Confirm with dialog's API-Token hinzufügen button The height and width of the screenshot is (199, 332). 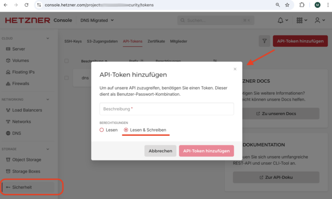click(x=207, y=151)
